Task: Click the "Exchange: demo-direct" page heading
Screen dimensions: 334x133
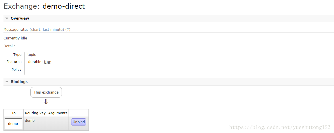Action: (x=44, y=6)
